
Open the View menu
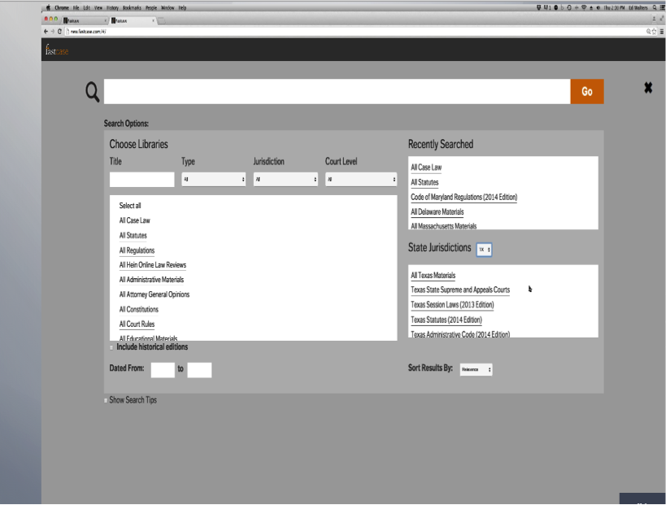98,7
